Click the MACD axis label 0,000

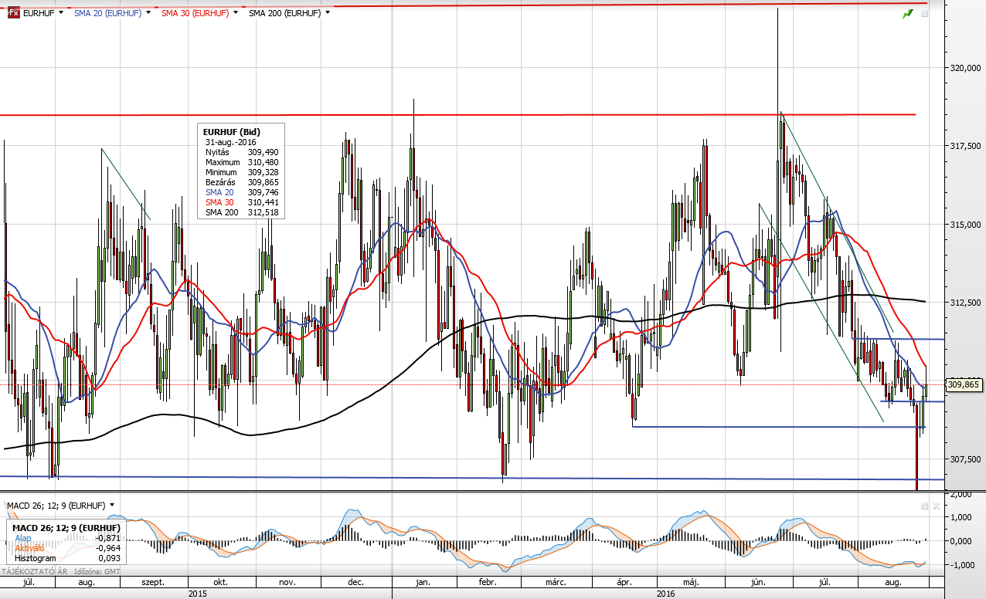point(963,541)
